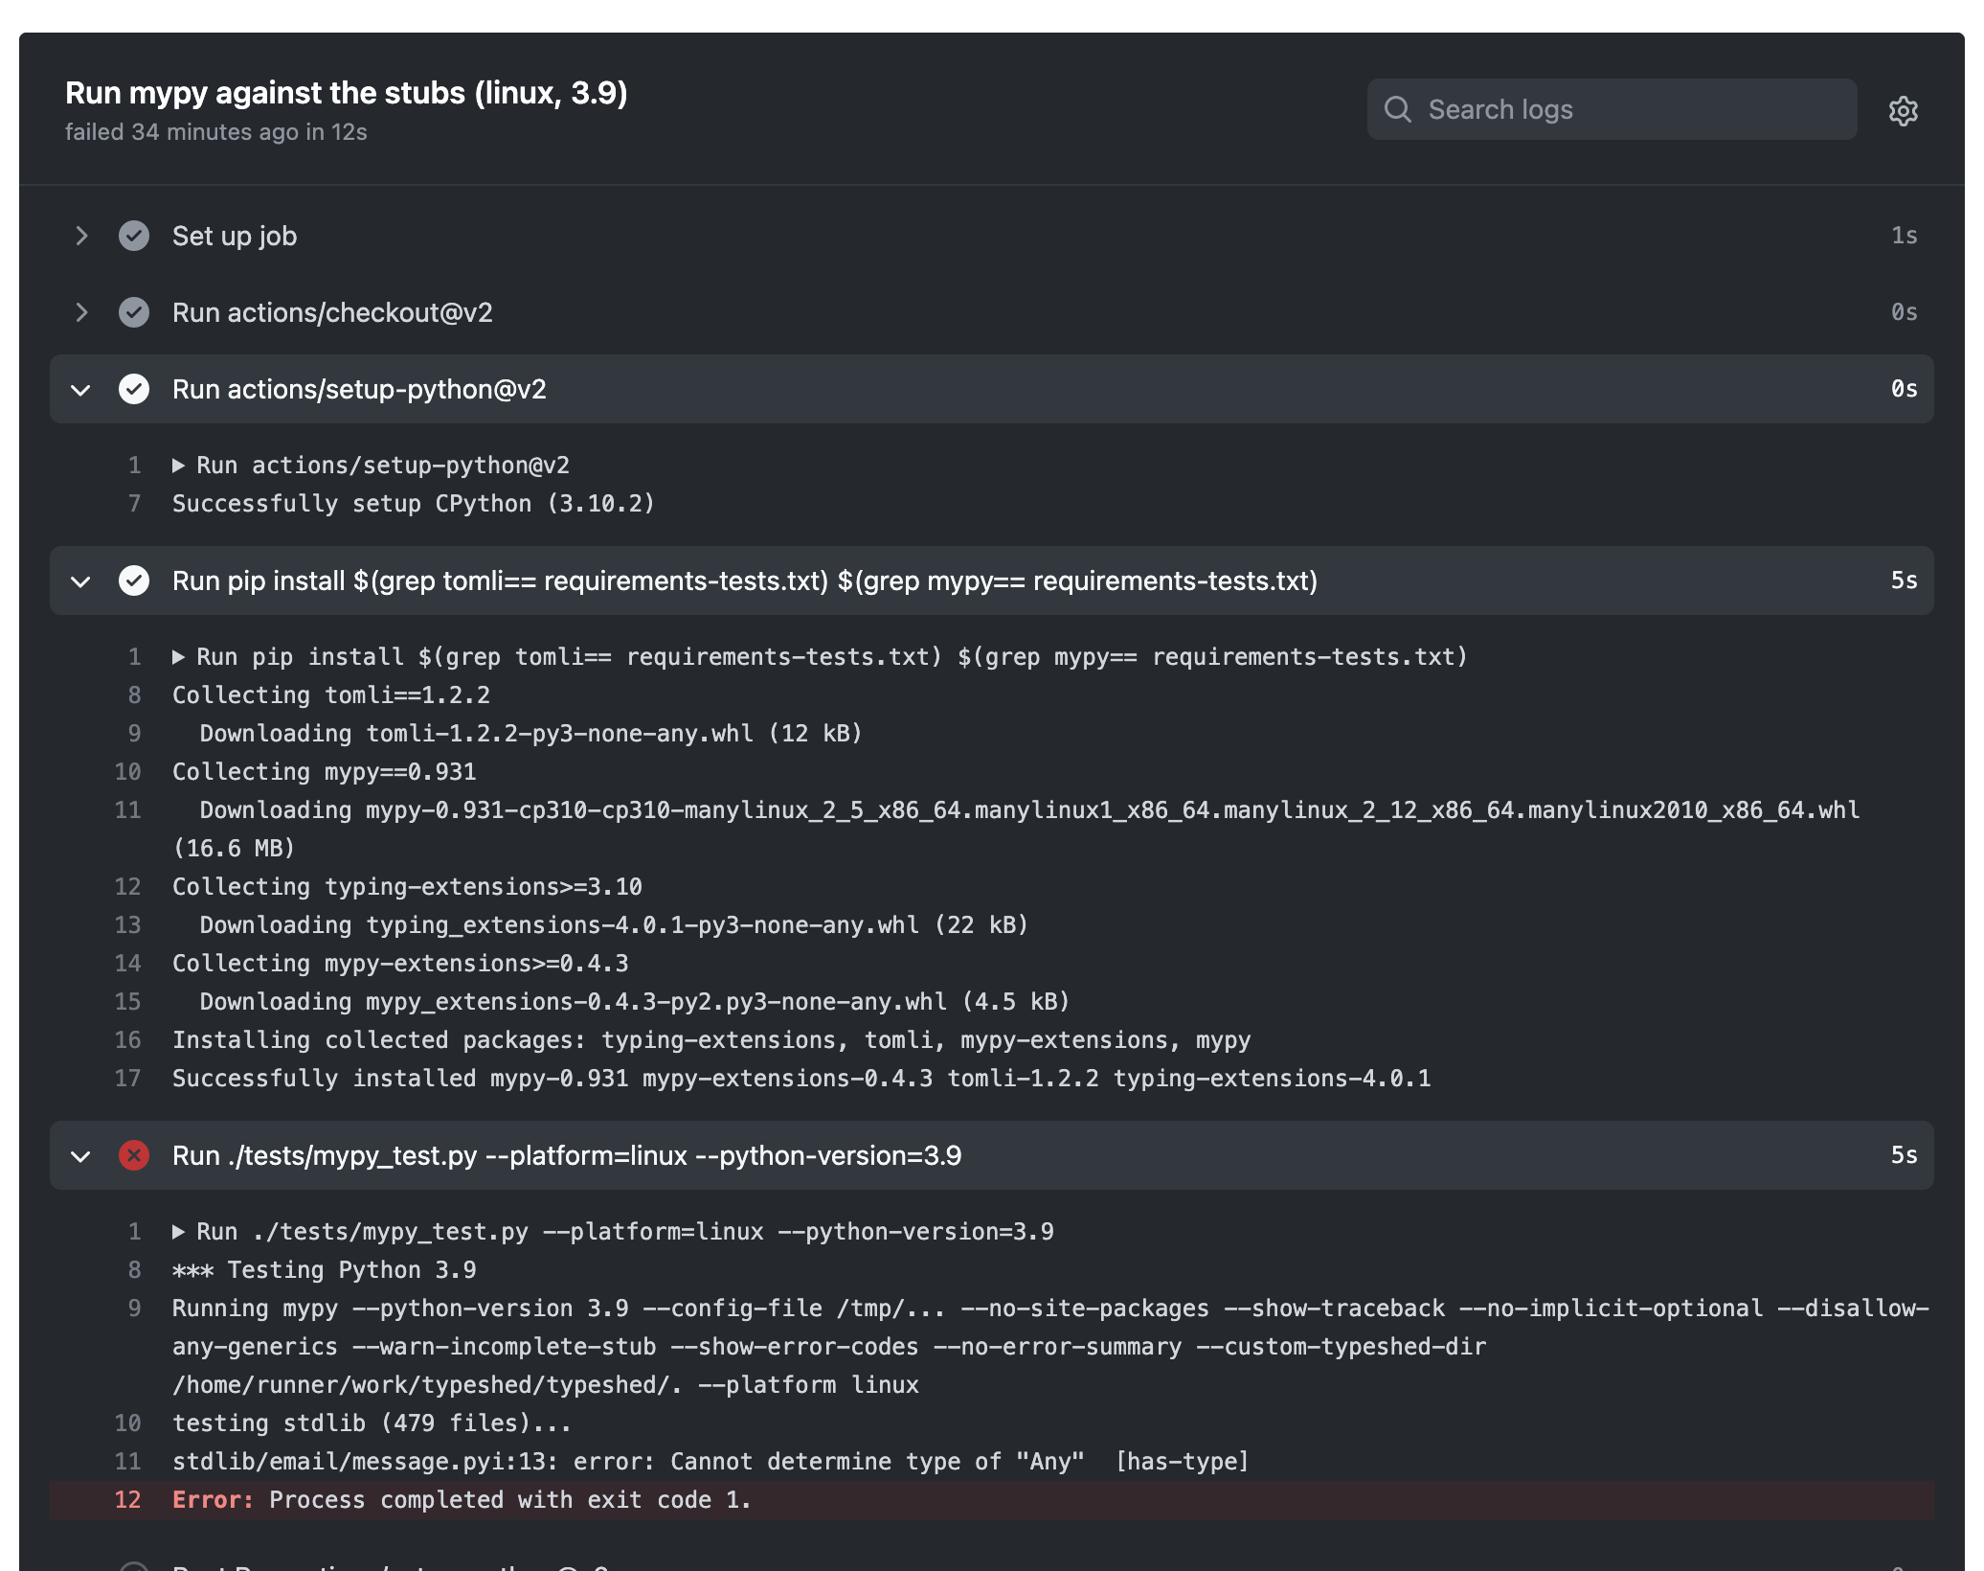The height and width of the screenshot is (1571, 1984).
Task: Click log line 'Successfully installed mypy-0.931'
Action: pyautogui.click(x=801, y=1079)
